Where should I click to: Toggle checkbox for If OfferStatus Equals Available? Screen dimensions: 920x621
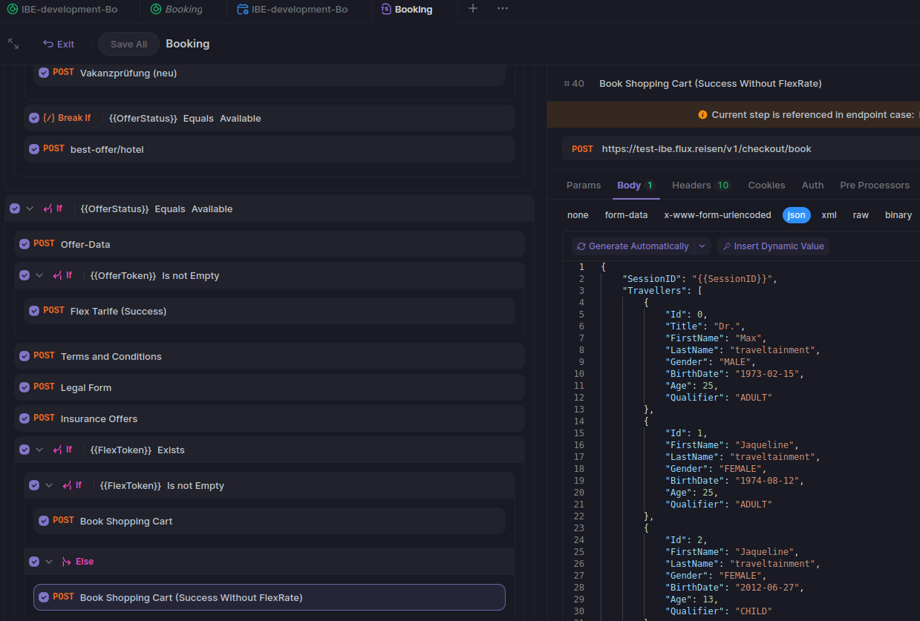point(15,208)
